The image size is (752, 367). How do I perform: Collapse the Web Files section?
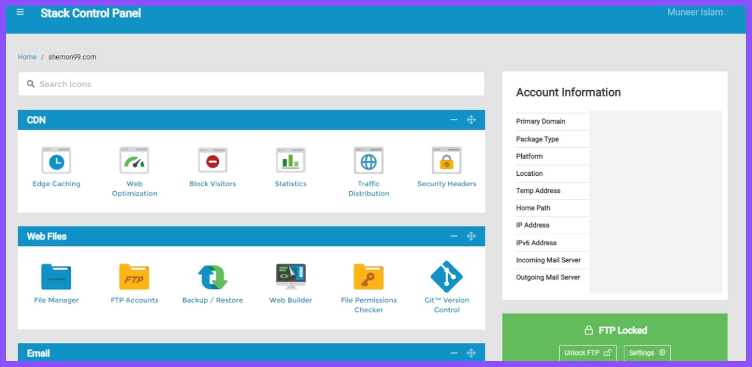454,236
